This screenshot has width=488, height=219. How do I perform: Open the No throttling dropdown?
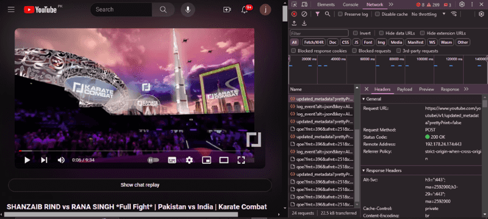(x=429, y=14)
